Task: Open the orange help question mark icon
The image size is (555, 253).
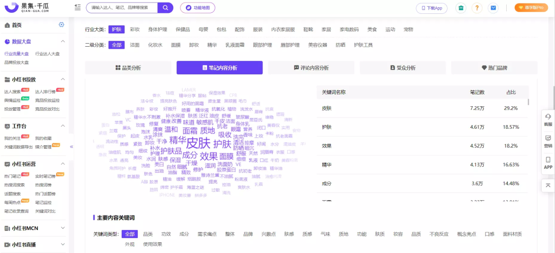Action: pyautogui.click(x=477, y=8)
